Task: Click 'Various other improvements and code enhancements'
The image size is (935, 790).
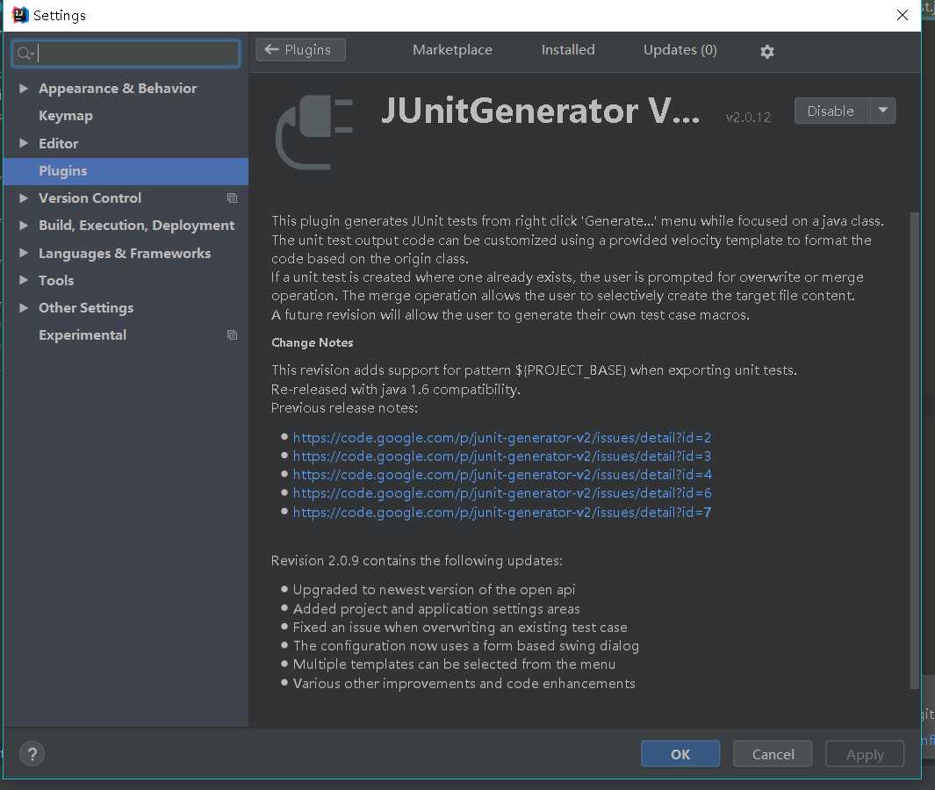Action: pyautogui.click(x=464, y=683)
